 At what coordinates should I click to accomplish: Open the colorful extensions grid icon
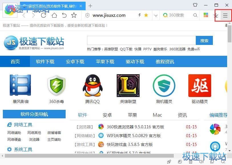click(x=206, y=15)
